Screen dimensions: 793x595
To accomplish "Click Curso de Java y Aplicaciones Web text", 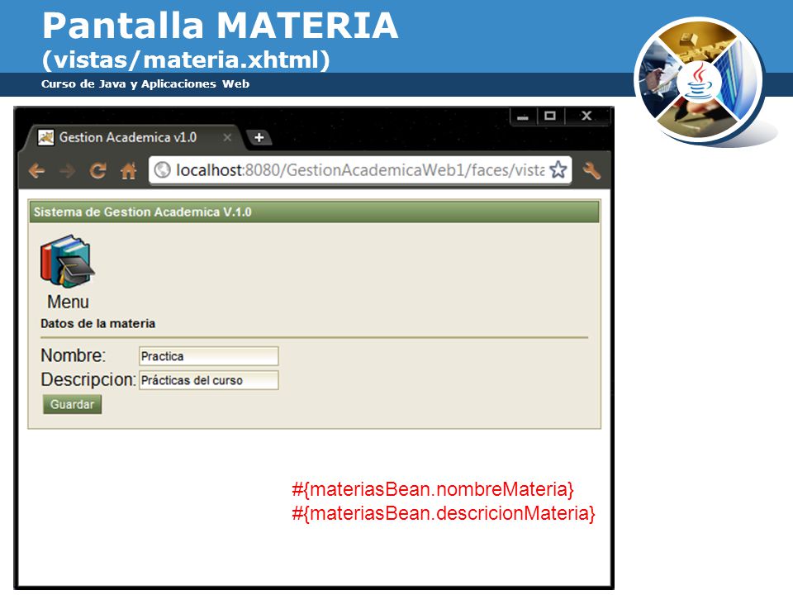I will (145, 84).
